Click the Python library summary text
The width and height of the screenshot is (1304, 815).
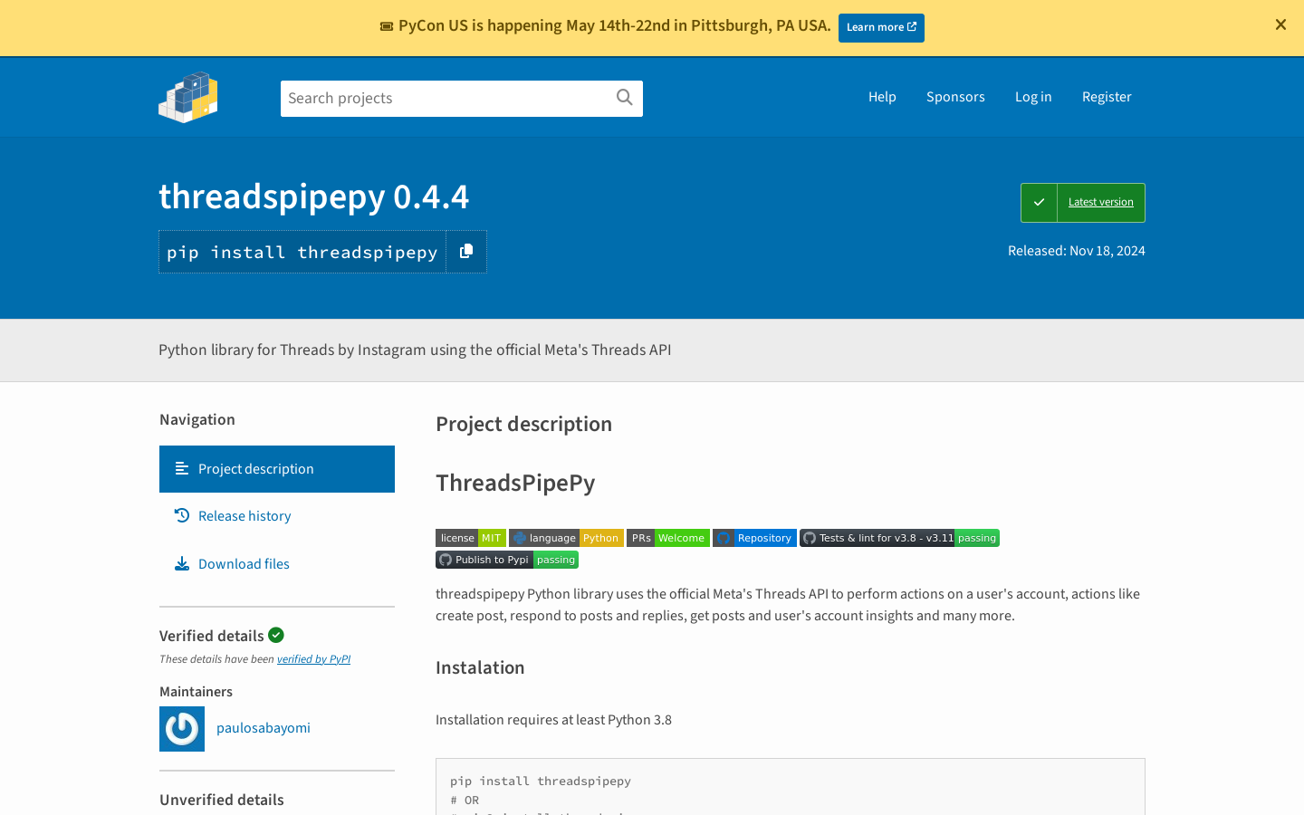pyautogui.click(x=415, y=350)
